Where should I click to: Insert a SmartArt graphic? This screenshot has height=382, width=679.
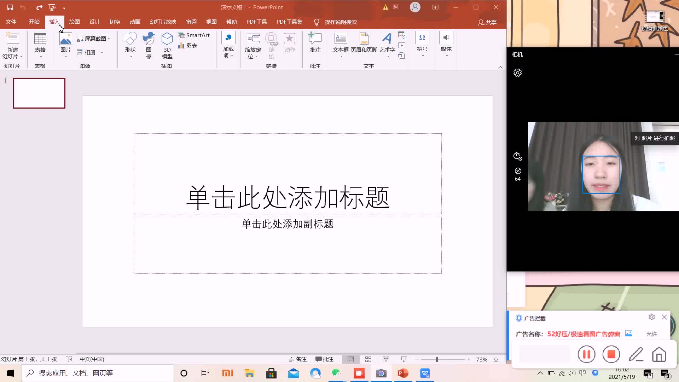[194, 35]
